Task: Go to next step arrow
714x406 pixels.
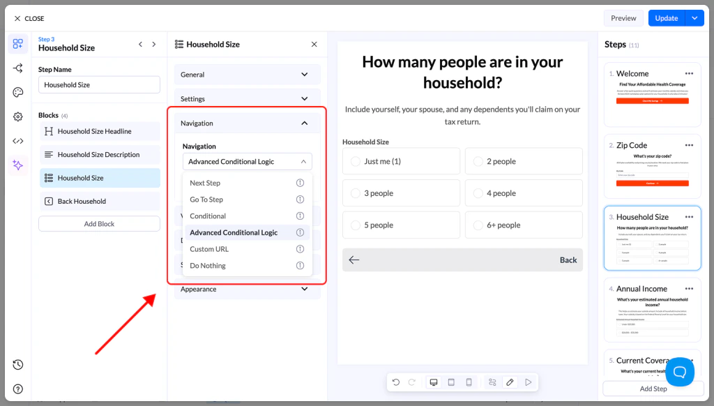Action: [x=154, y=44]
